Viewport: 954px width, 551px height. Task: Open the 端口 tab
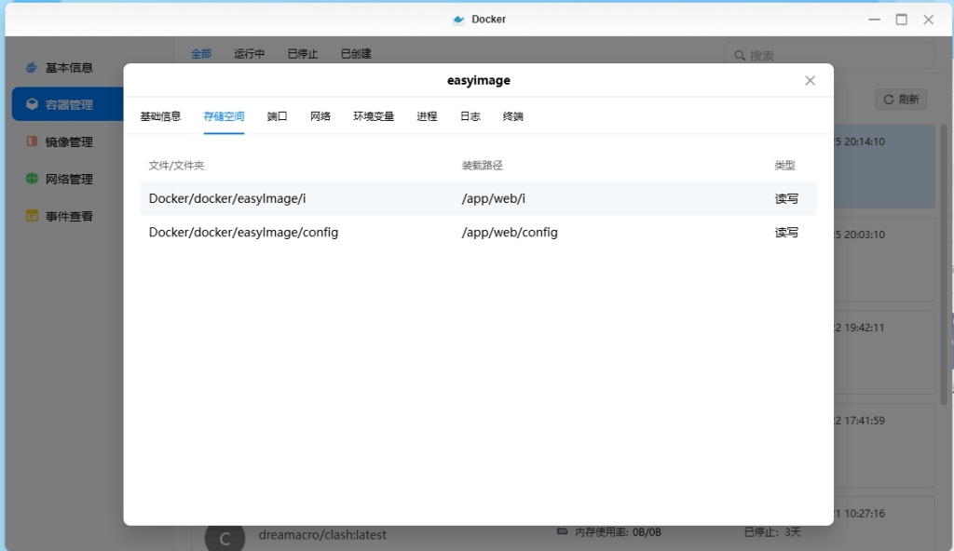[x=277, y=116]
